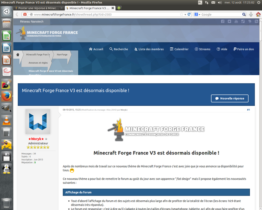262x210 pixels.
Task: Click the Twitter icon in header
Action: 230,21
